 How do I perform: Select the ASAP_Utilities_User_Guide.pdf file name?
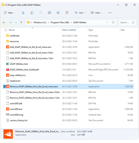(24, 69)
